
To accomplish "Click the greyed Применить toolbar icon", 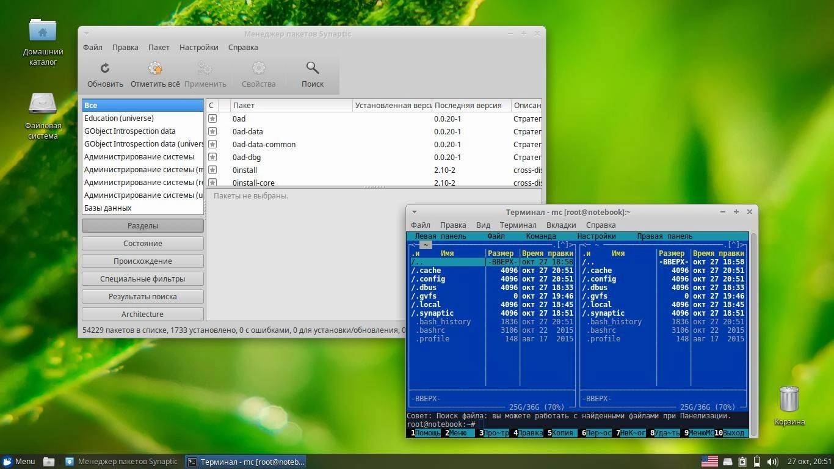I will (205, 68).
